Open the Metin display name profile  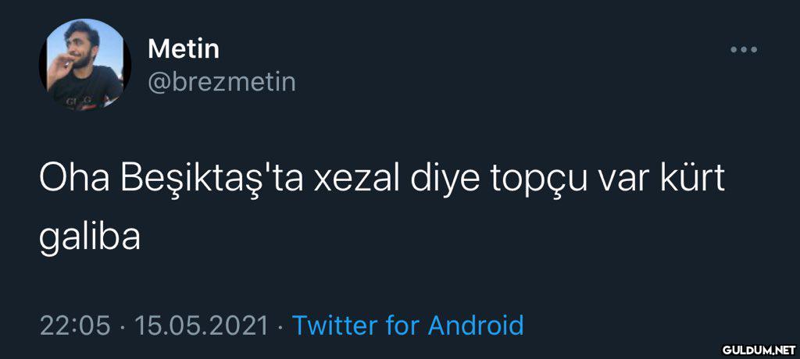coord(184,50)
